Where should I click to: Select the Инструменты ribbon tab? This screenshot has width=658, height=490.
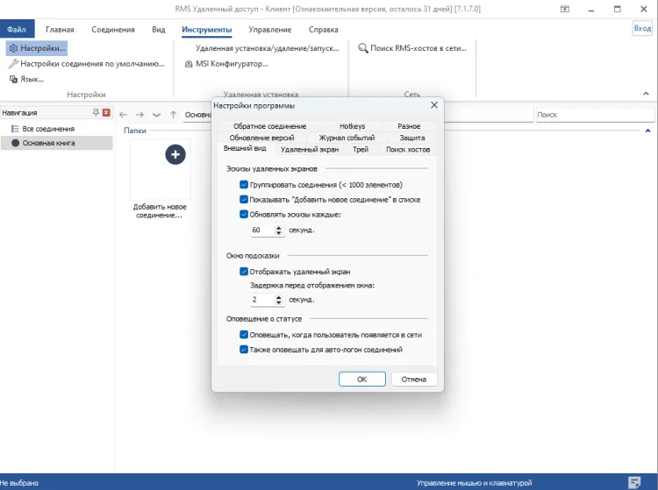[206, 29]
